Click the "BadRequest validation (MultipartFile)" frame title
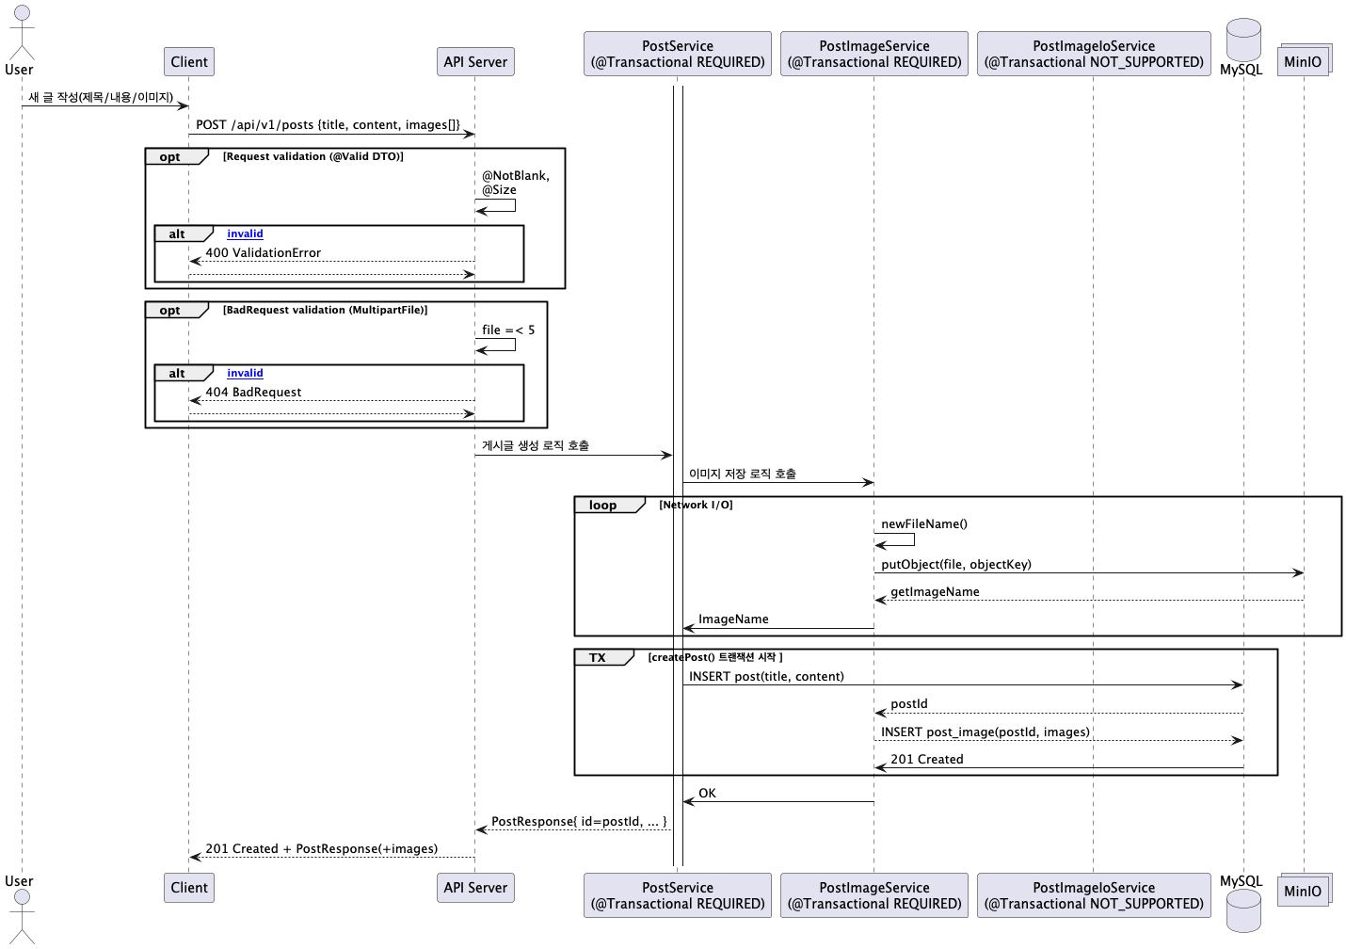1346x949 pixels. [x=325, y=310]
